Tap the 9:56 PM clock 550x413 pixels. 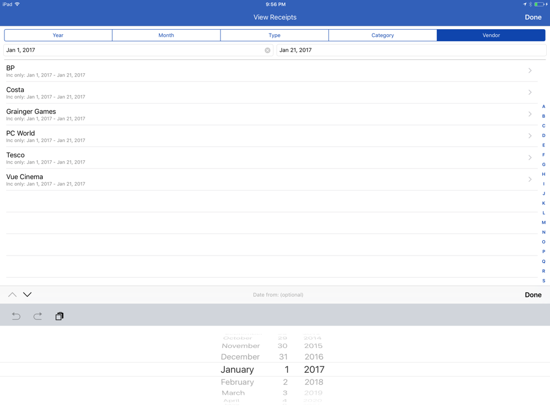(276, 4)
